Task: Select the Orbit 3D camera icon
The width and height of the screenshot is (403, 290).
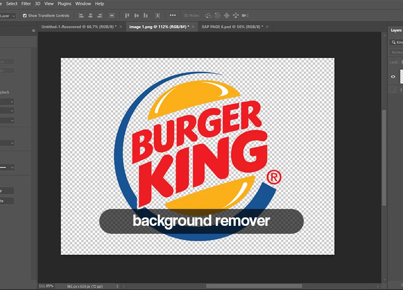Action: pos(208,15)
